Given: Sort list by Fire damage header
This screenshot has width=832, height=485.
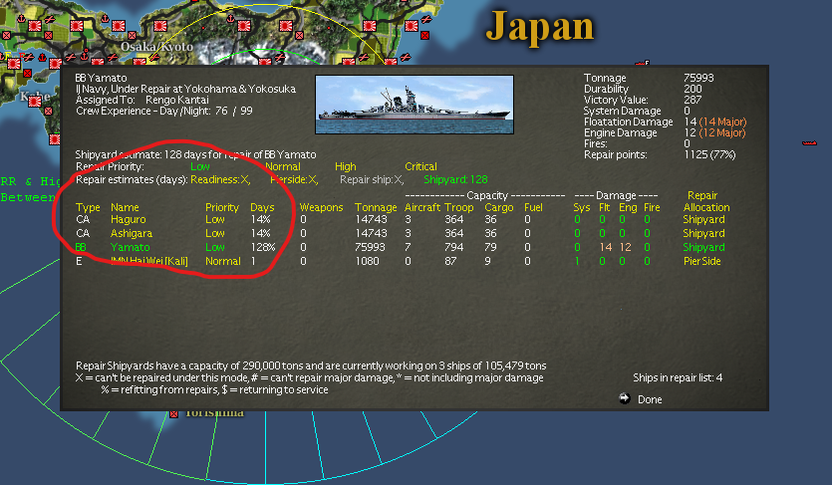Looking at the screenshot, I should click(x=652, y=207).
